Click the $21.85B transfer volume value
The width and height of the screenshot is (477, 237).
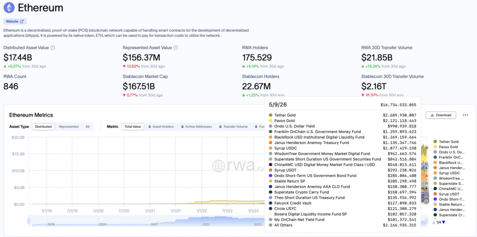[377, 57]
